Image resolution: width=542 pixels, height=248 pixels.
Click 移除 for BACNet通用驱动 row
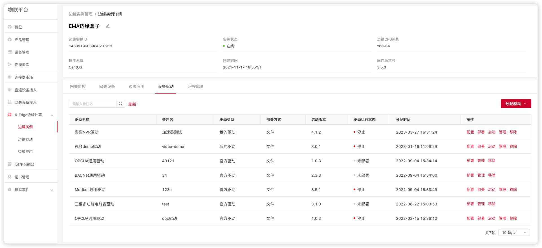[492, 175]
